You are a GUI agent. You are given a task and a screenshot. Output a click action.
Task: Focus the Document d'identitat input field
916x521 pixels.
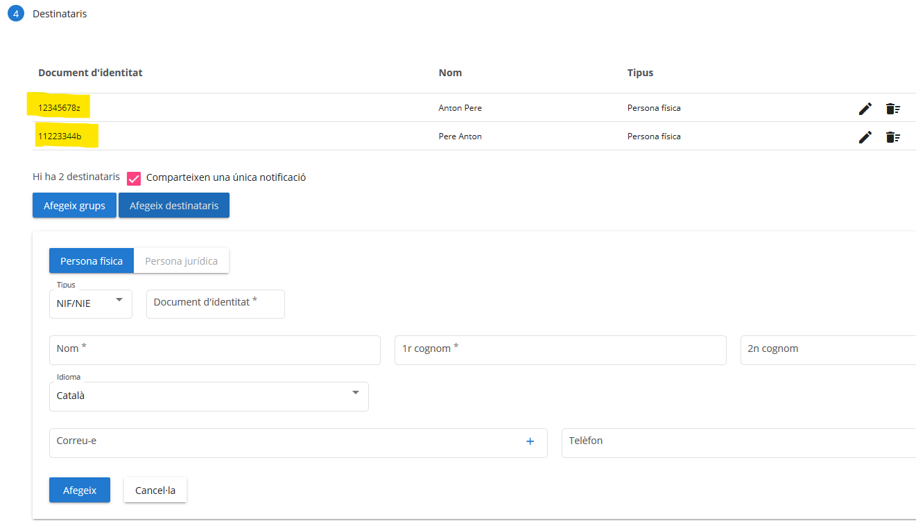[x=216, y=304]
